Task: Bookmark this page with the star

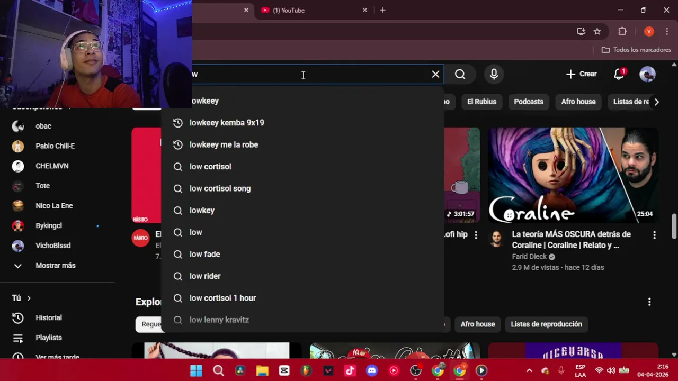Action: coord(597,31)
